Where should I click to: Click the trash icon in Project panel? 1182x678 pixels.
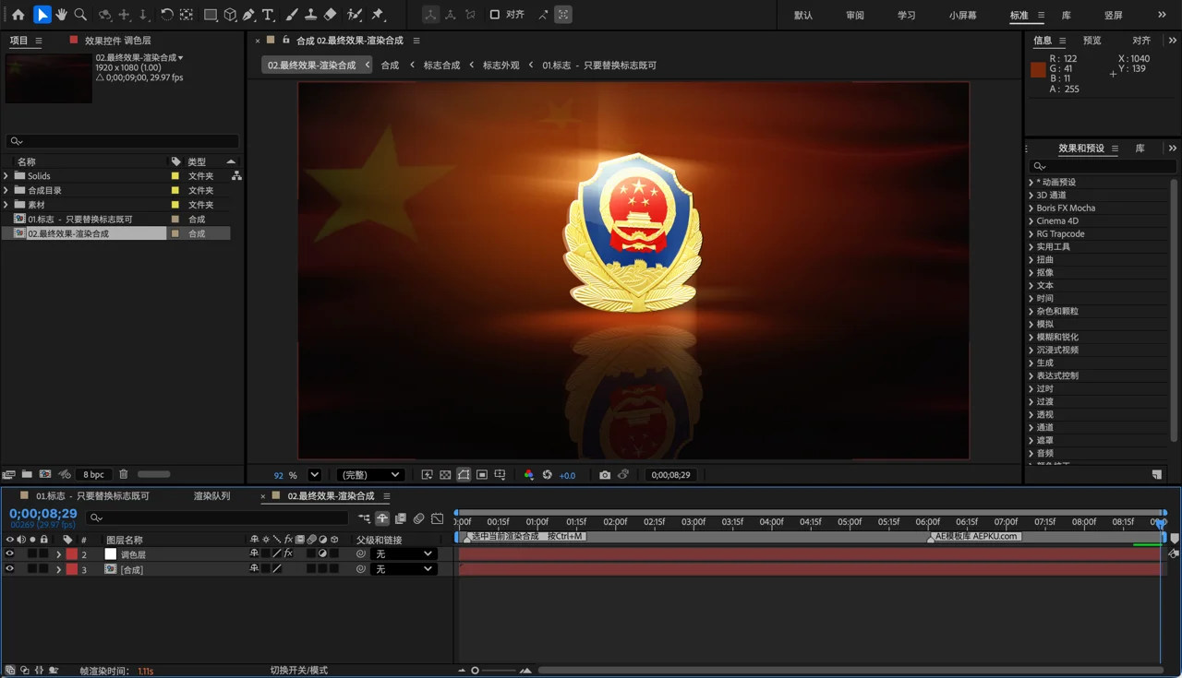[124, 474]
